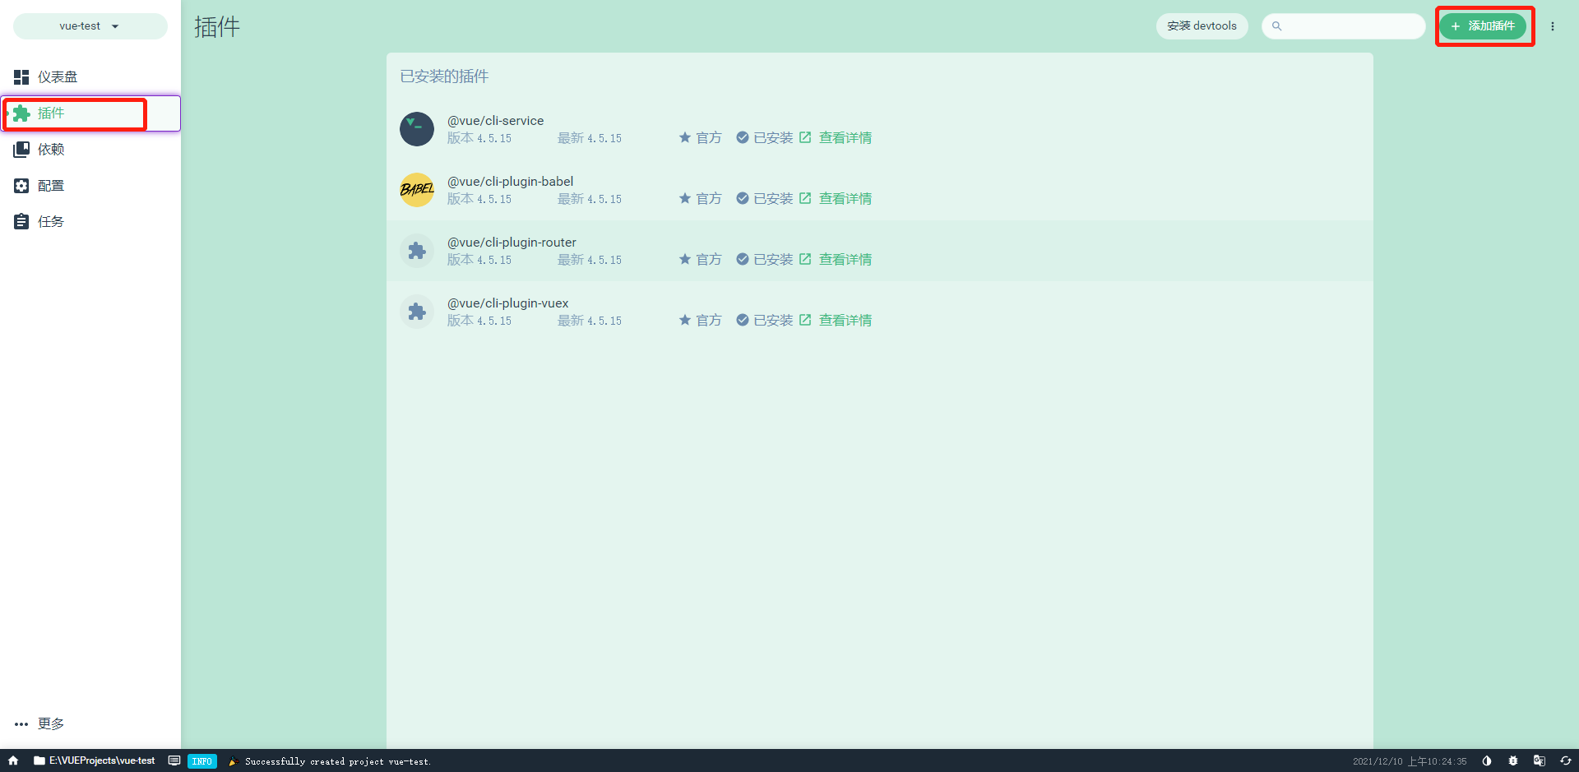
Task: Open 查看详情 for cli-plugin-router
Action: pyautogui.click(x=836, y=260)
